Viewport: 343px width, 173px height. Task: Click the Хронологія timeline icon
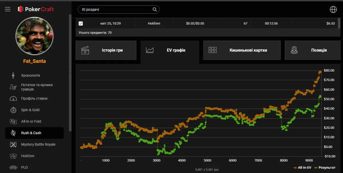click(13, 75)
